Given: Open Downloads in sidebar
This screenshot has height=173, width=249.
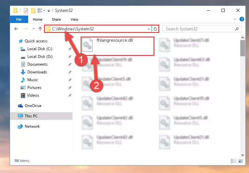Looking at the screenshot, I should pos(34,72).
